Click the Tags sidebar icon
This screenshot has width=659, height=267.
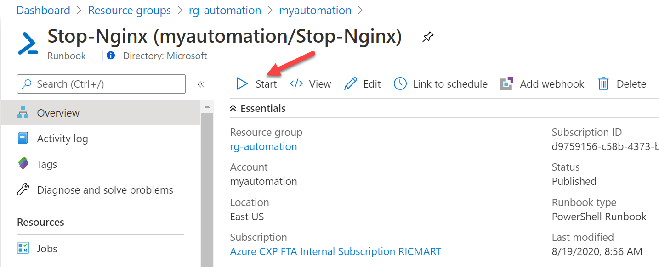23,164
